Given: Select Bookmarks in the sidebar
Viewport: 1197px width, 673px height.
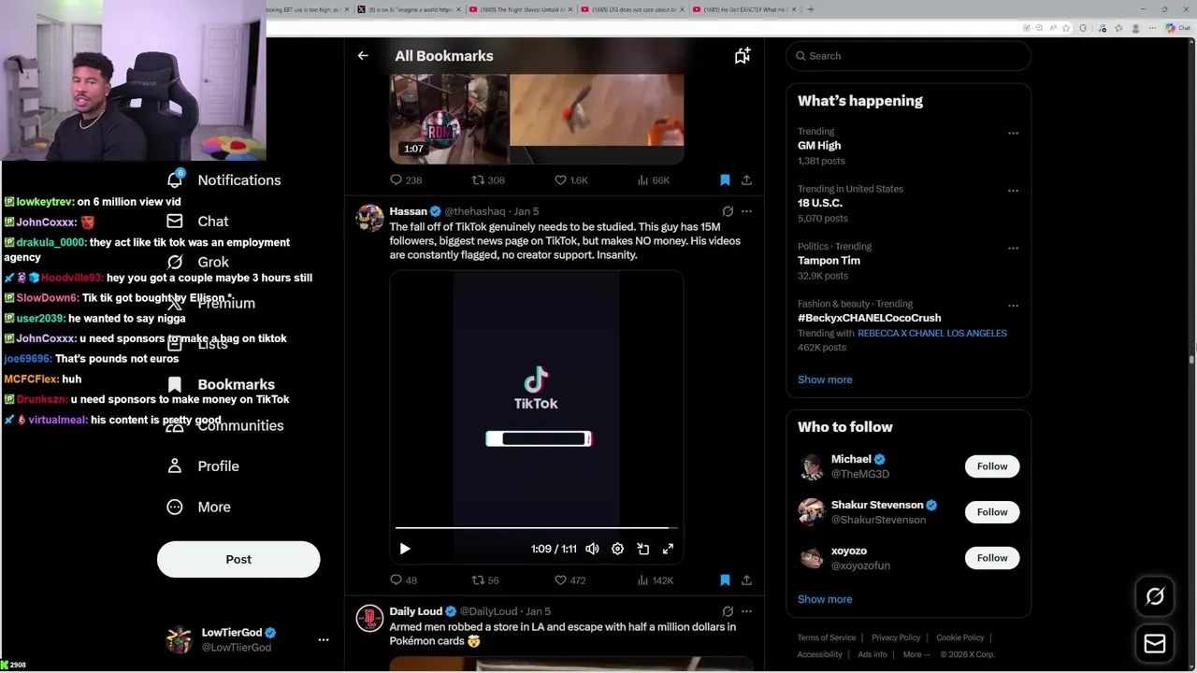Looking at the screenshot, I should point(222,384).
